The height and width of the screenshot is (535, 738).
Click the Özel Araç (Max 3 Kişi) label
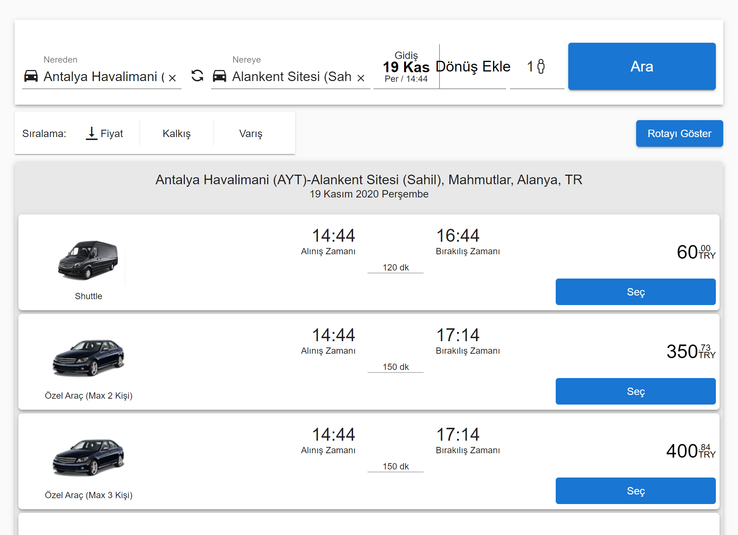tap(89, 495)
